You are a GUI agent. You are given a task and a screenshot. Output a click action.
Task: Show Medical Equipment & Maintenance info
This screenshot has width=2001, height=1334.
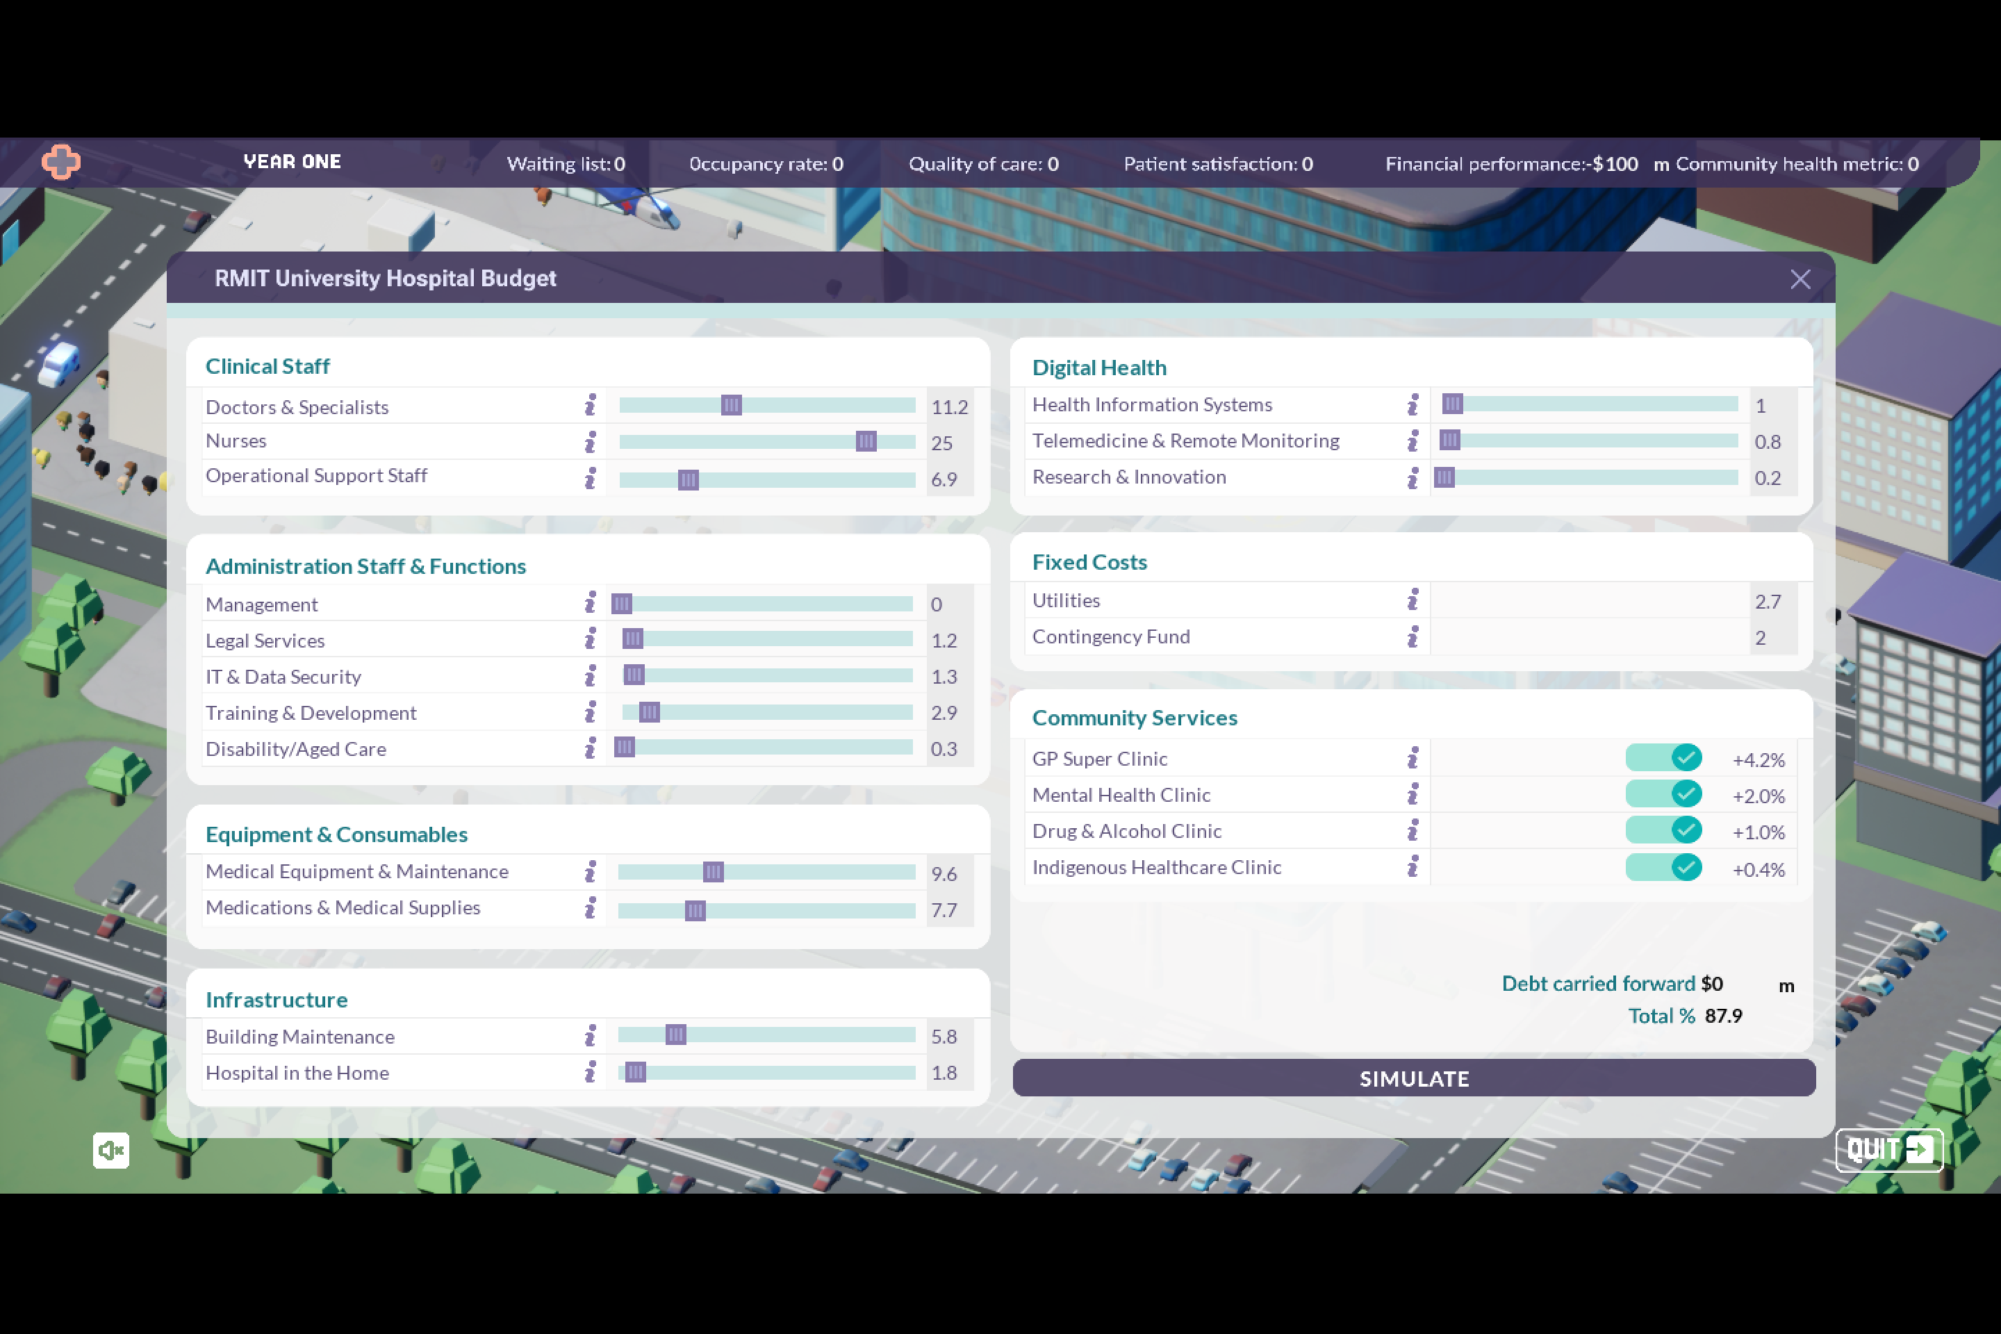[x=591, y=871]
